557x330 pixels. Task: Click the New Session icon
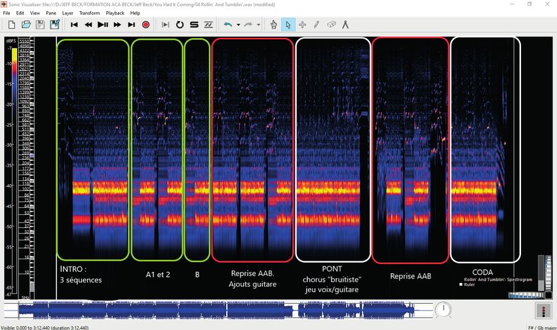point(12,25)
